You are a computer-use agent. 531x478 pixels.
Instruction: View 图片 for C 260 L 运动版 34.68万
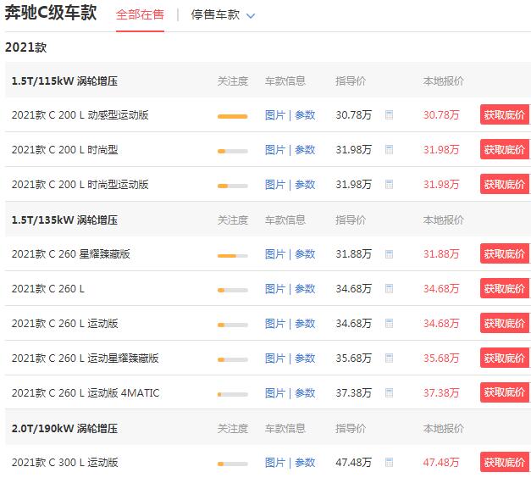275,324
